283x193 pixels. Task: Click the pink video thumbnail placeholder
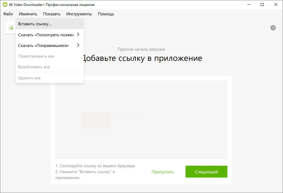96,120
